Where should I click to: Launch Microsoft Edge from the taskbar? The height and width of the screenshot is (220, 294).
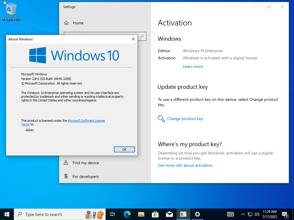click(127, 214)
